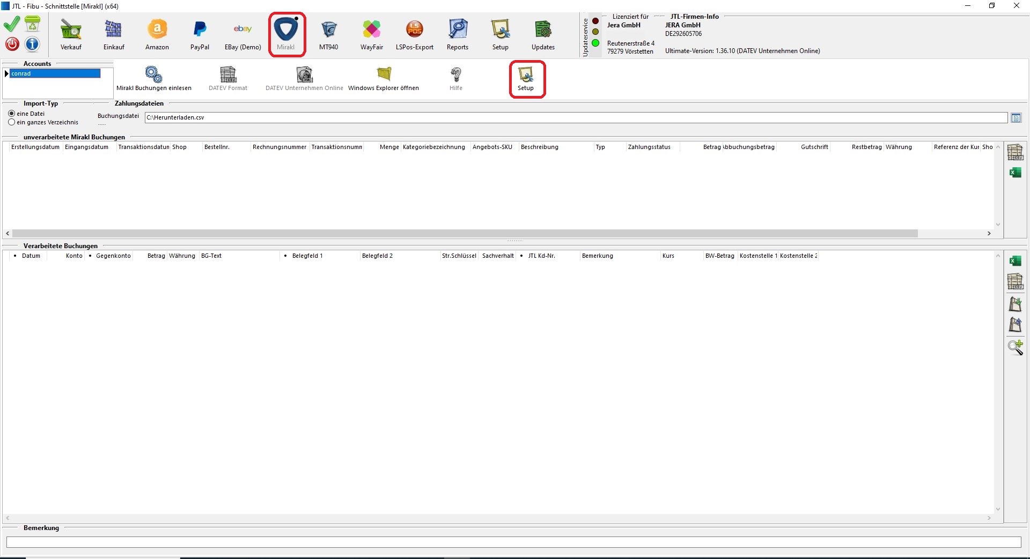1030x559 pixels.
Task: Sort by Zahlungsstatus column header
Action: click(649, 147)
